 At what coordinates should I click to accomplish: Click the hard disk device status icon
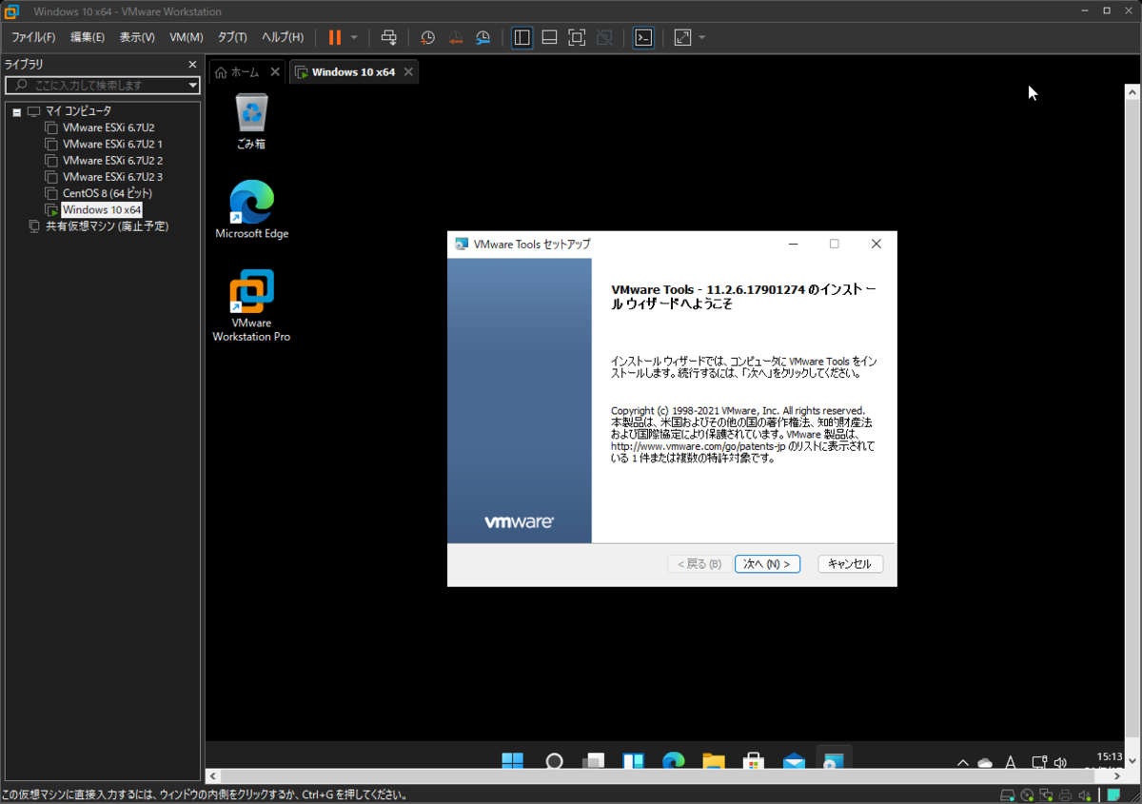tap(1008, 795)
